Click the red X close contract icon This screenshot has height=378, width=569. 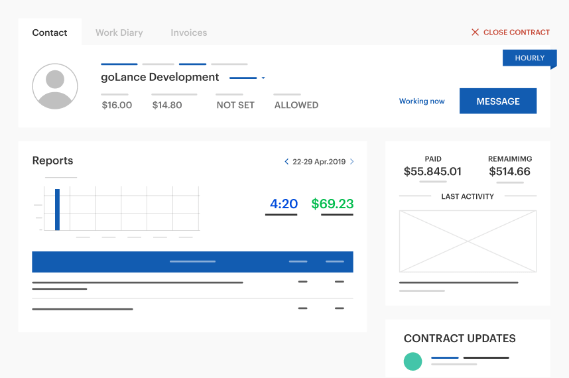(x=475, y=32)
